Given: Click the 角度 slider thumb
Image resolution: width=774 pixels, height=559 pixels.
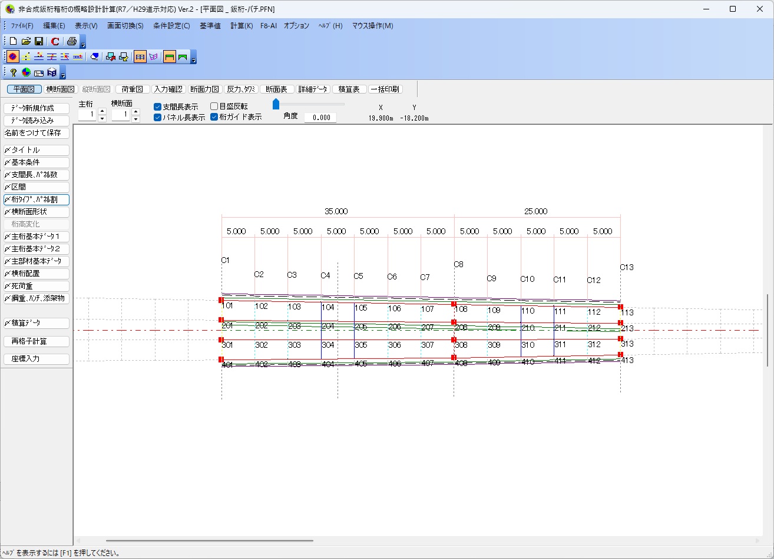Looking at the screenshot, I should (x=276, y=104).
